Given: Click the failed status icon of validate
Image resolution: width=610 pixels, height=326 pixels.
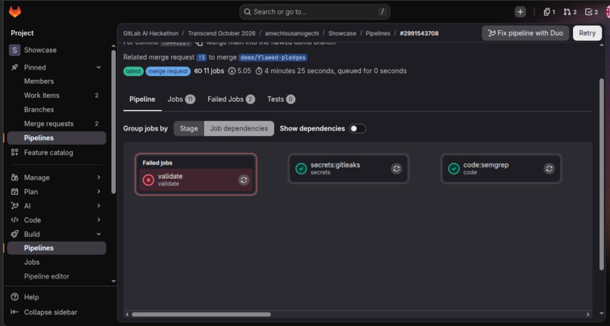Looking at the screenshot, I should [x=148, y=180].
